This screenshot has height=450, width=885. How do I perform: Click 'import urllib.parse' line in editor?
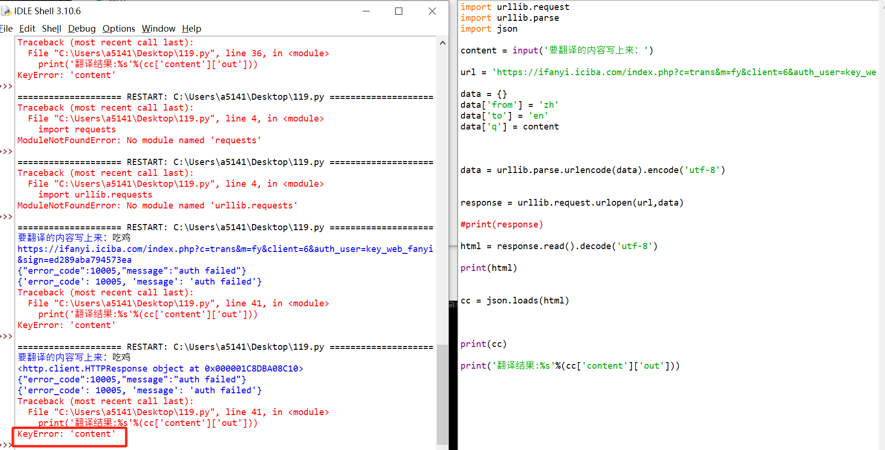coord(510,18)
